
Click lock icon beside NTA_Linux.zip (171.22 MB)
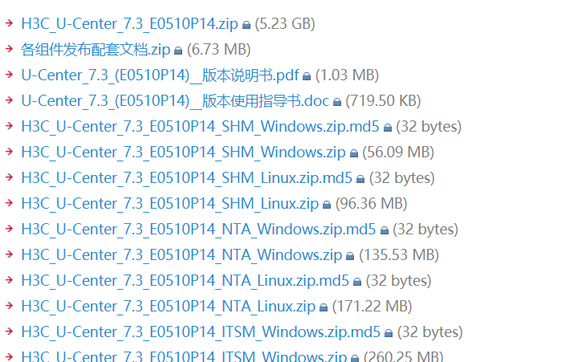(x=324, y=307)
